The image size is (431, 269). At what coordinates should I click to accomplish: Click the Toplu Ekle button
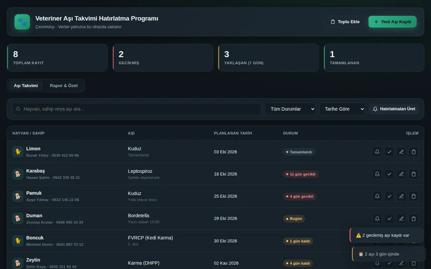345,22
